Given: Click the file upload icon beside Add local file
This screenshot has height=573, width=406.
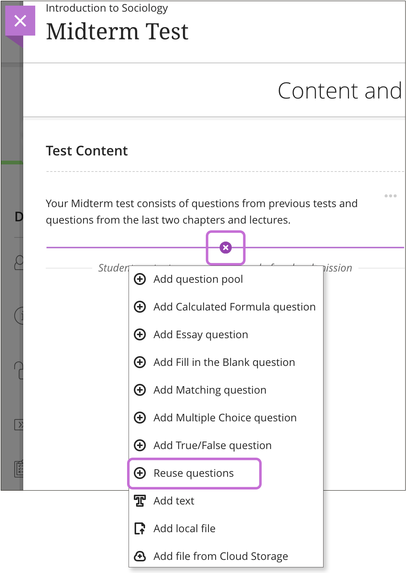Looking at the screenshot, I should (140, 528).
